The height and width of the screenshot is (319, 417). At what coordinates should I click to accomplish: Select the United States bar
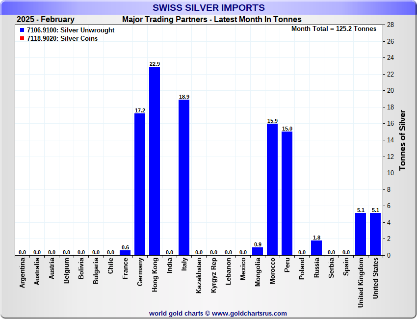point(375,234)
